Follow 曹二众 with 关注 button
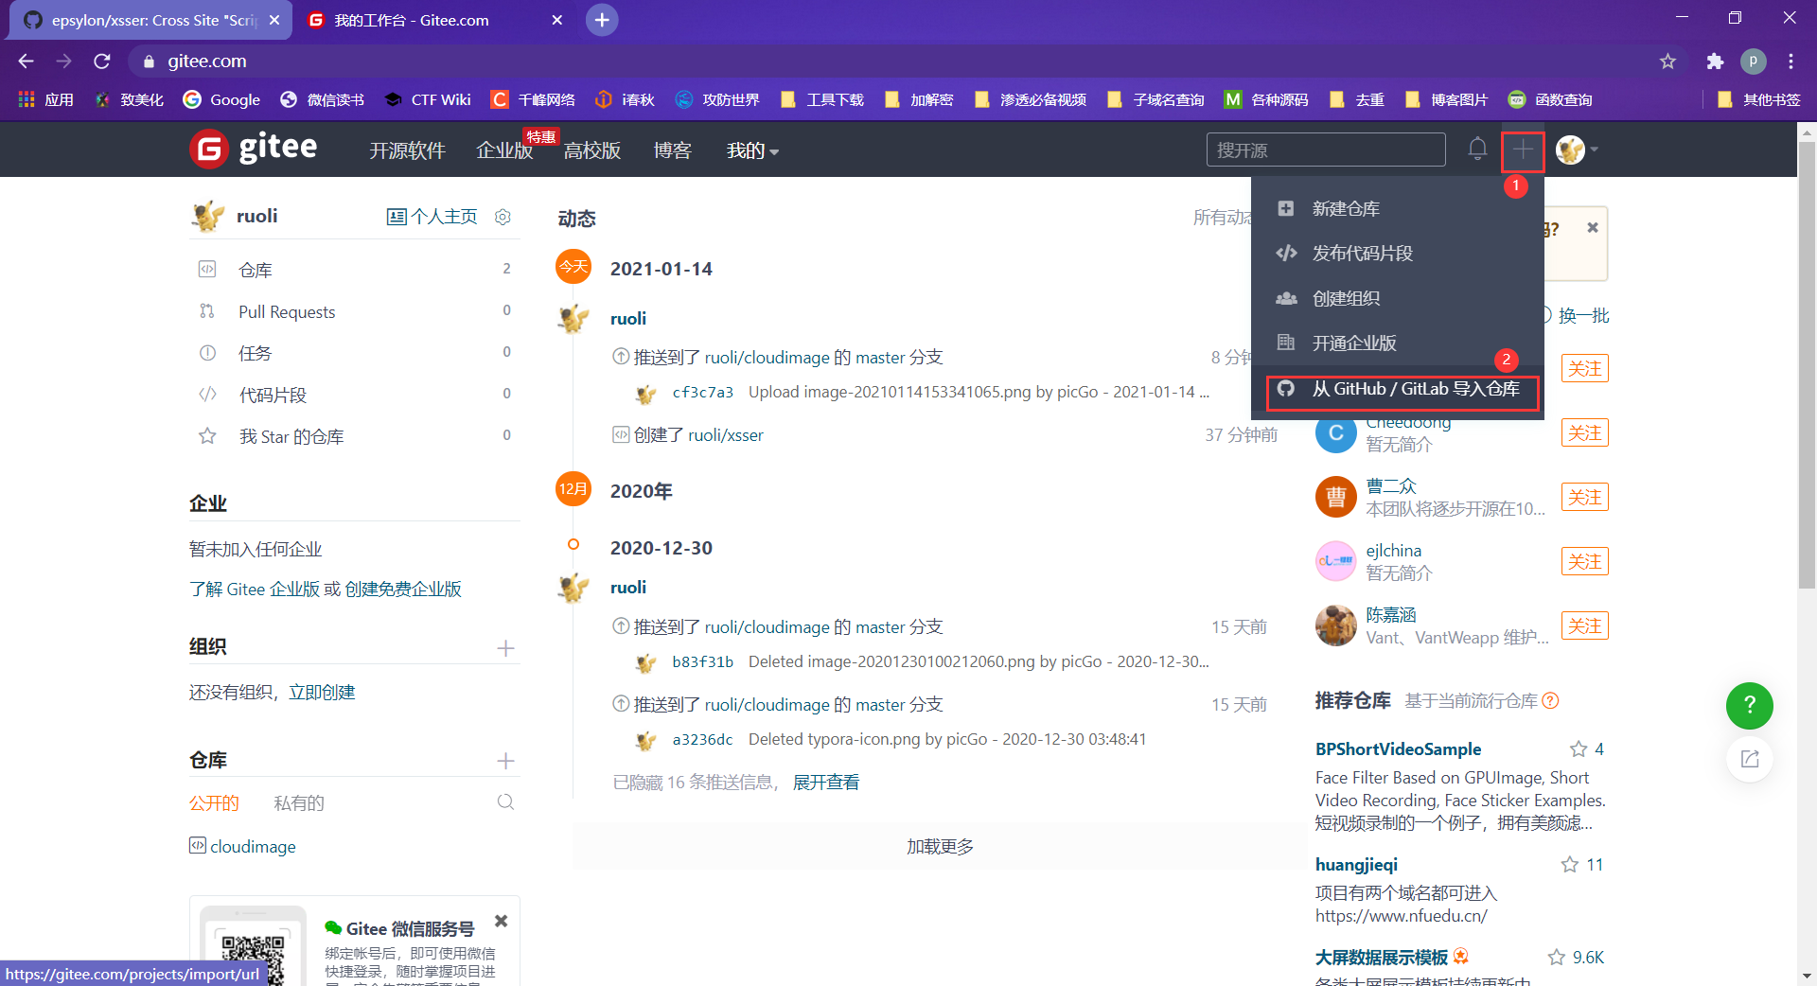The height and width of the screenshot is (986, 1817). point(1585,498)
